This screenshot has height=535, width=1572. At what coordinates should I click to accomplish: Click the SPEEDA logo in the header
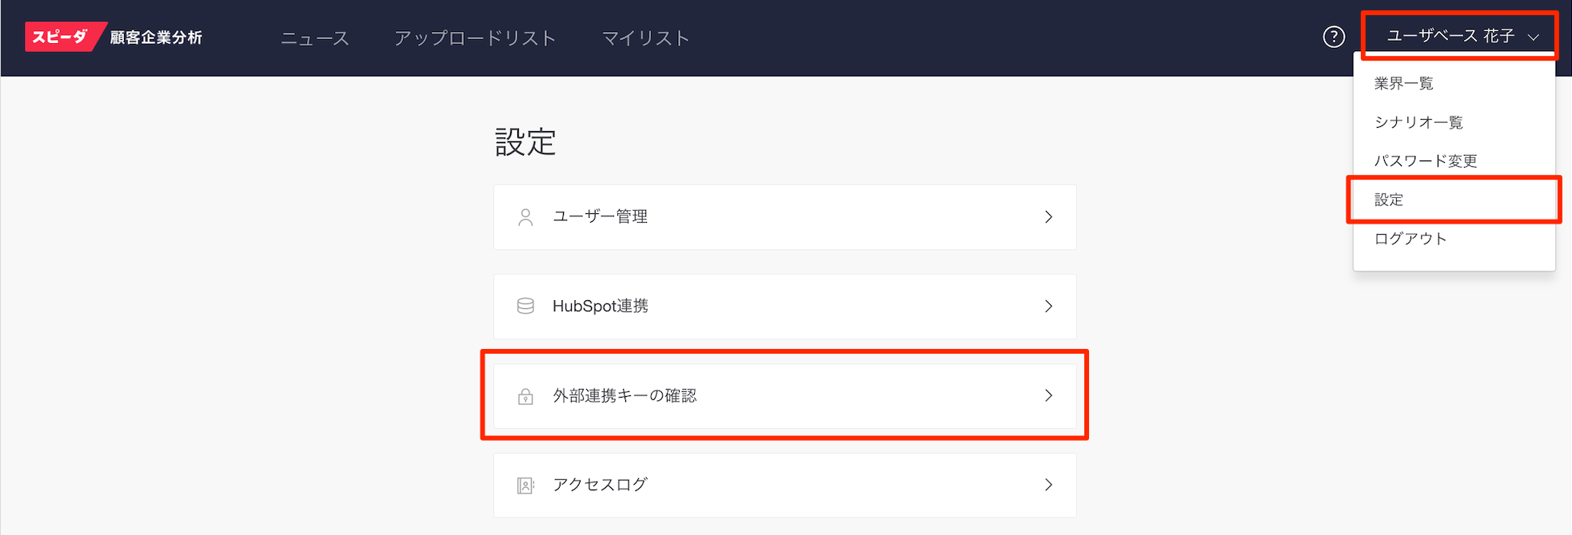click(x=61, y=37)
